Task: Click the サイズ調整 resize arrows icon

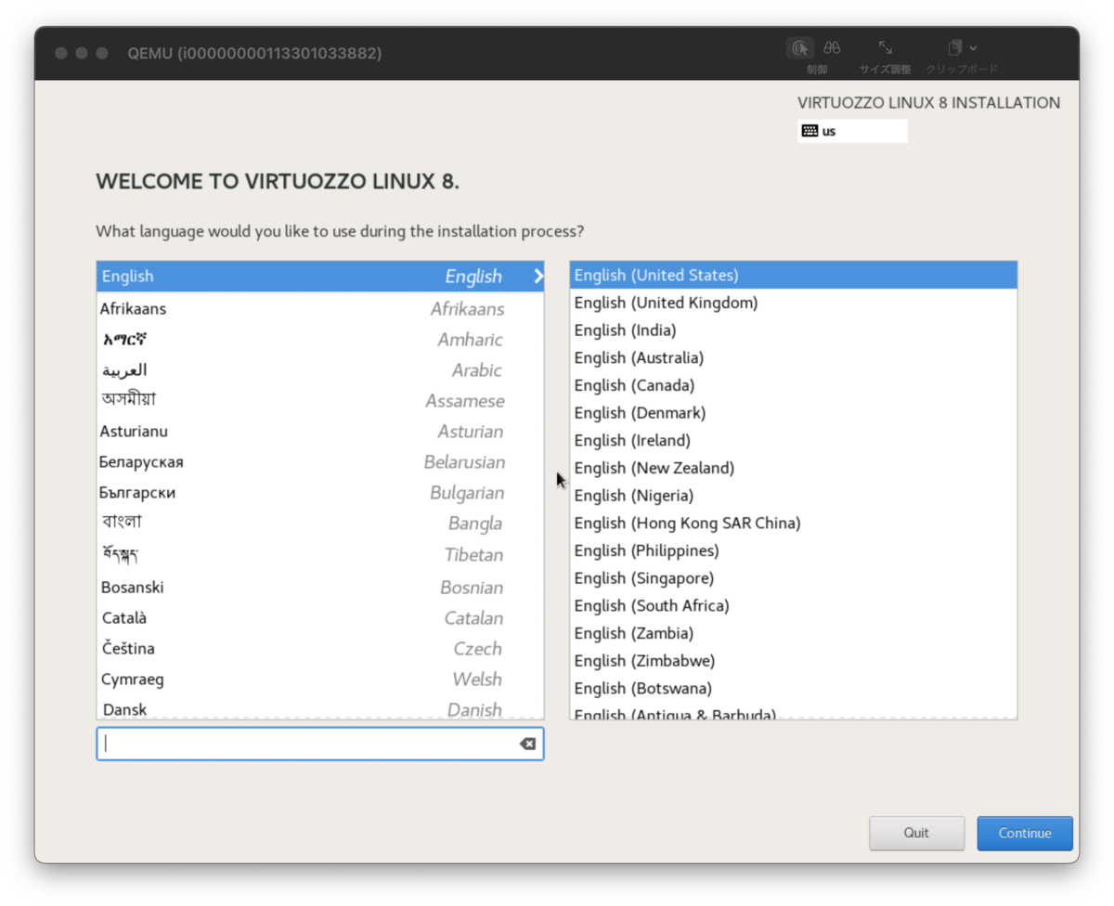Action: pyautogui.click(x=884, y=45)
